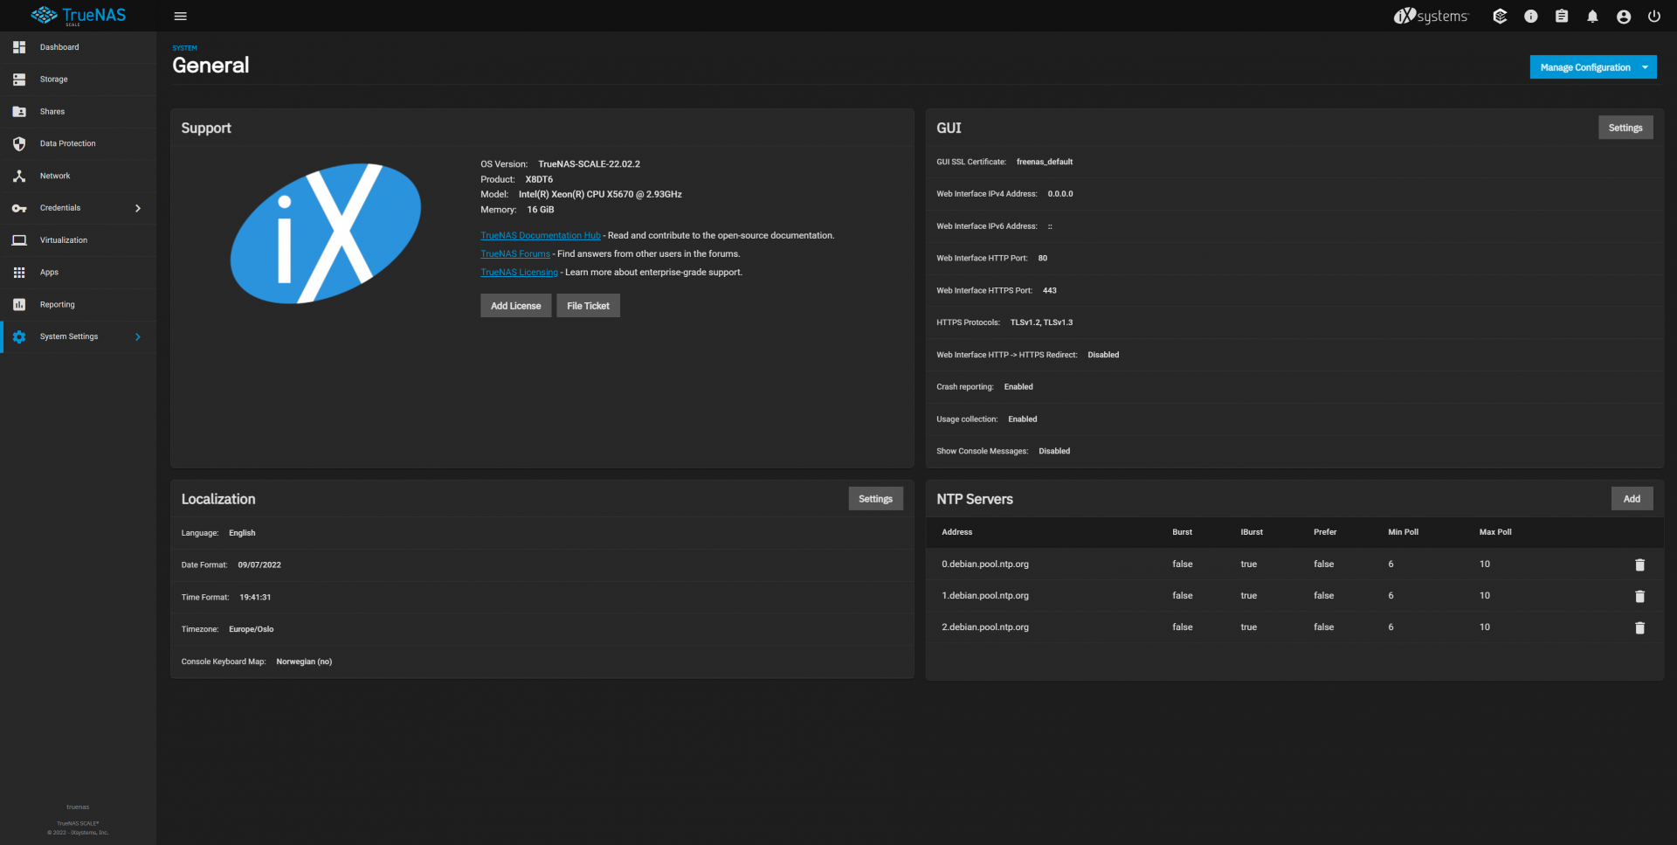Open Localization Settings button

875,499
